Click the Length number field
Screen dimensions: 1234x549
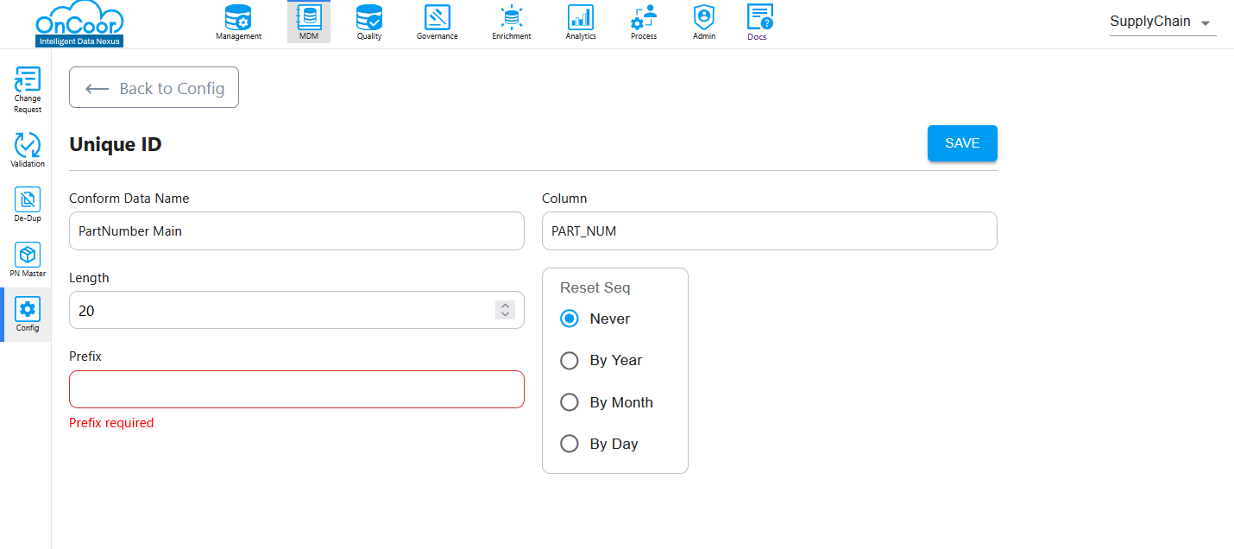297,310
